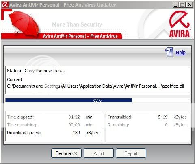The width and height of the screenshot is (195, 164).
Task: Maximize the Avira updater window
Action: pyautogui.click(x=182, y=5)
